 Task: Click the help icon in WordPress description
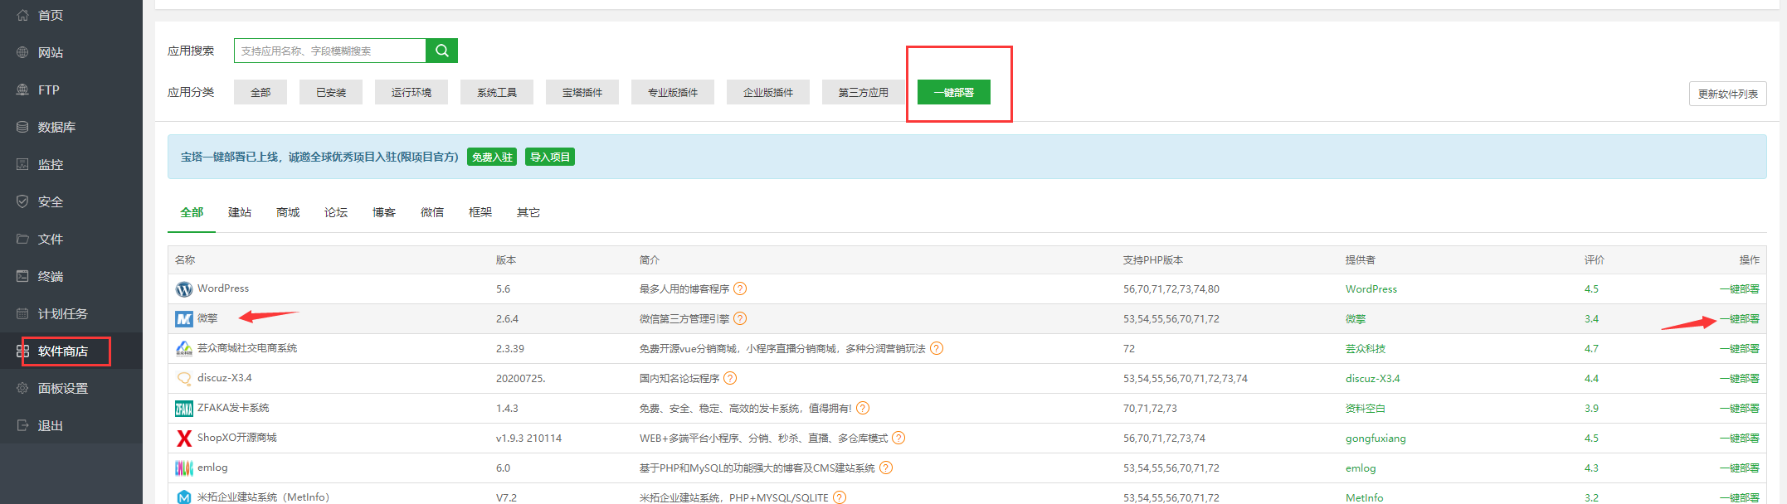(x=740, y=288)
